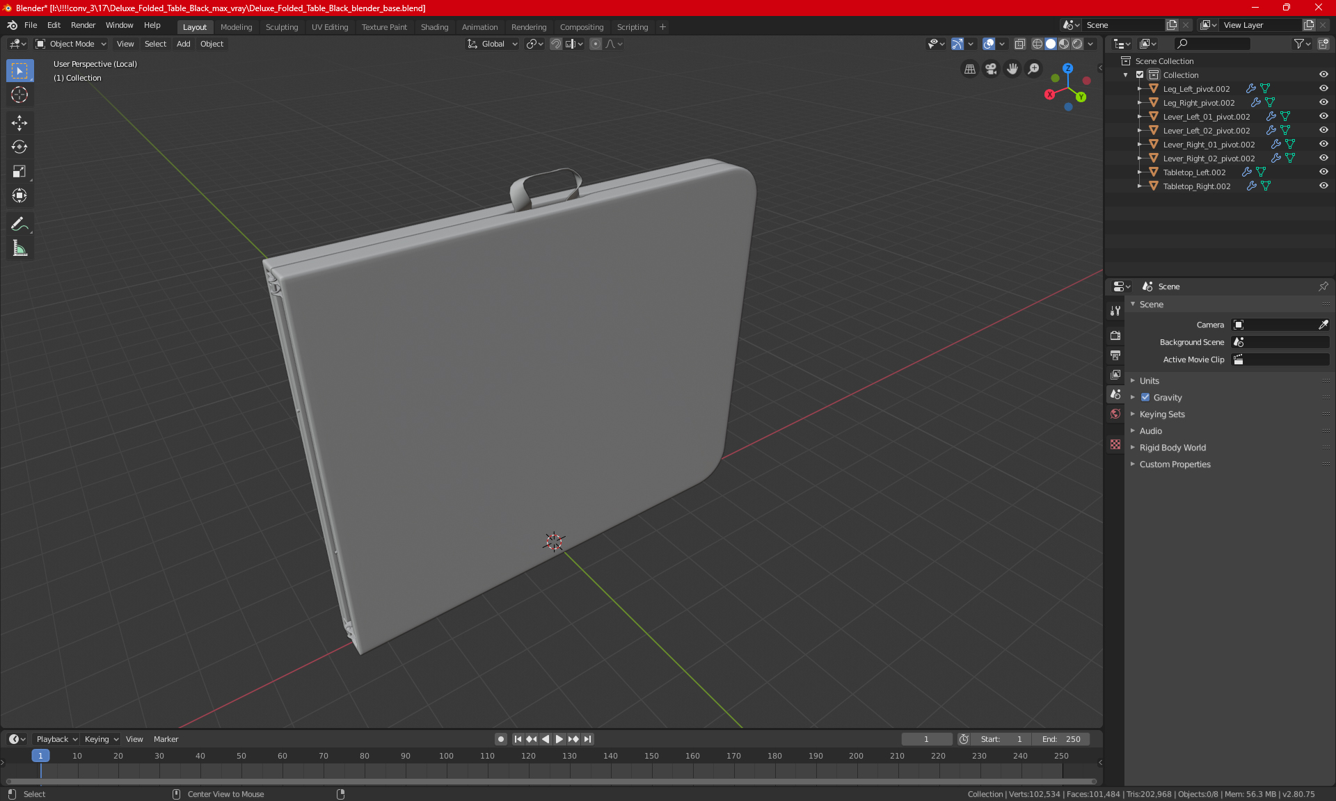Hide Tabletop_Left.002 in viewport

[1323, 172]
